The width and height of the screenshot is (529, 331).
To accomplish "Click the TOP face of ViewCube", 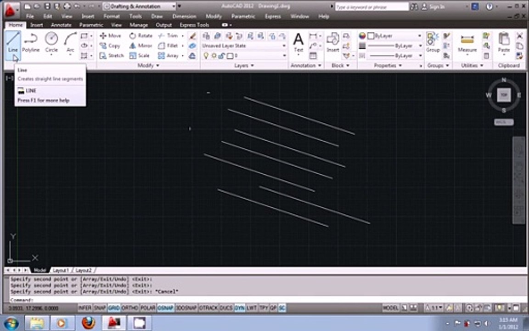I will (x=504, y=95).
